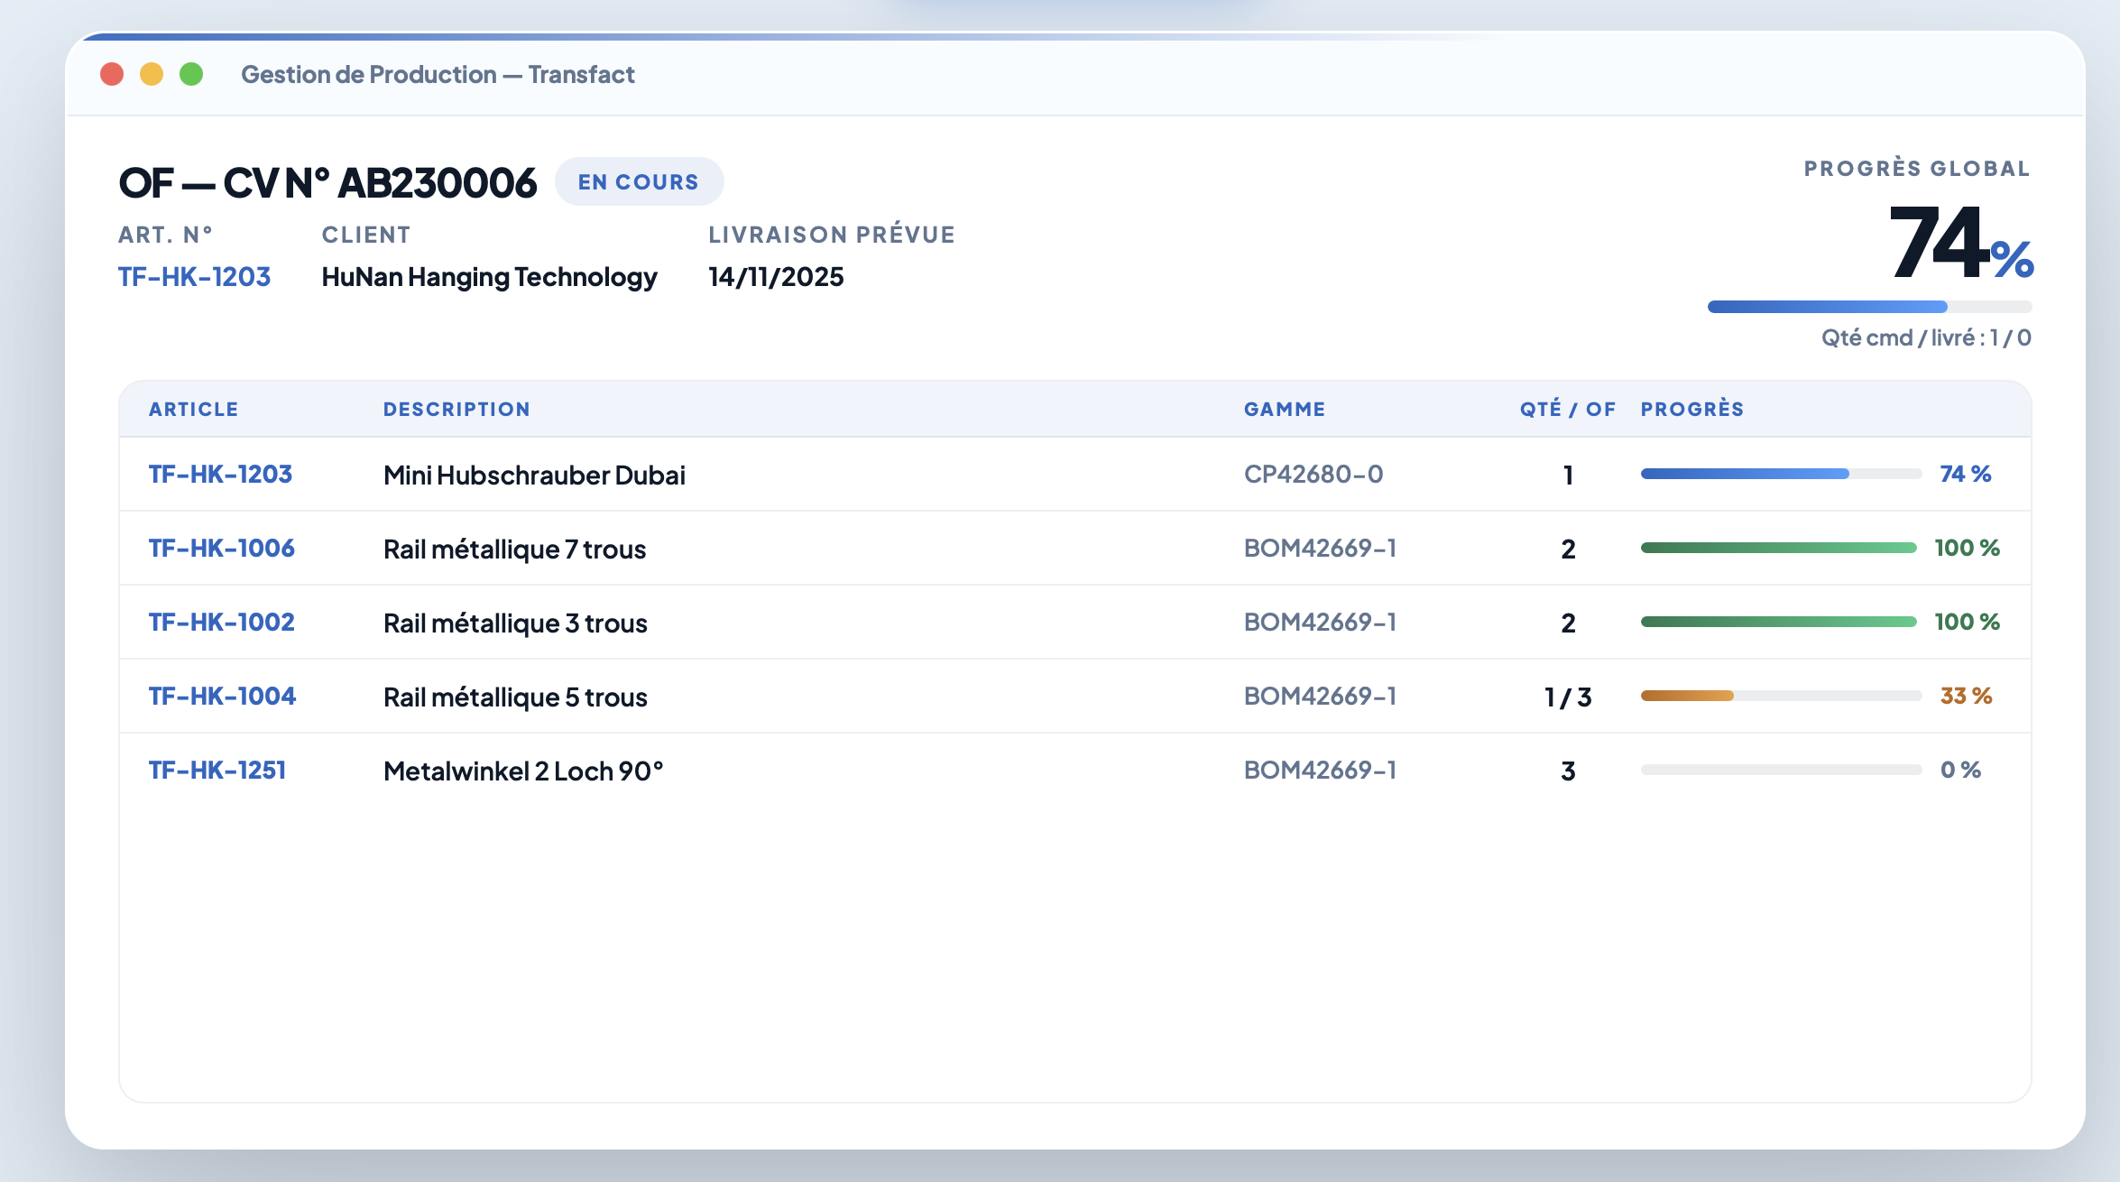Screen dimensions: 2120x1182
Task: Click gamme value CP42680-0
Action: pyautogui.click(x=1313, y=474)
